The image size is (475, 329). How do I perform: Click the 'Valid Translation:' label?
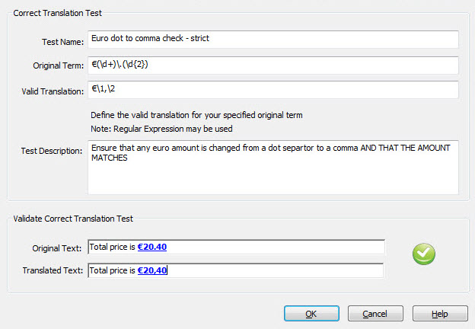pos(52,92)
